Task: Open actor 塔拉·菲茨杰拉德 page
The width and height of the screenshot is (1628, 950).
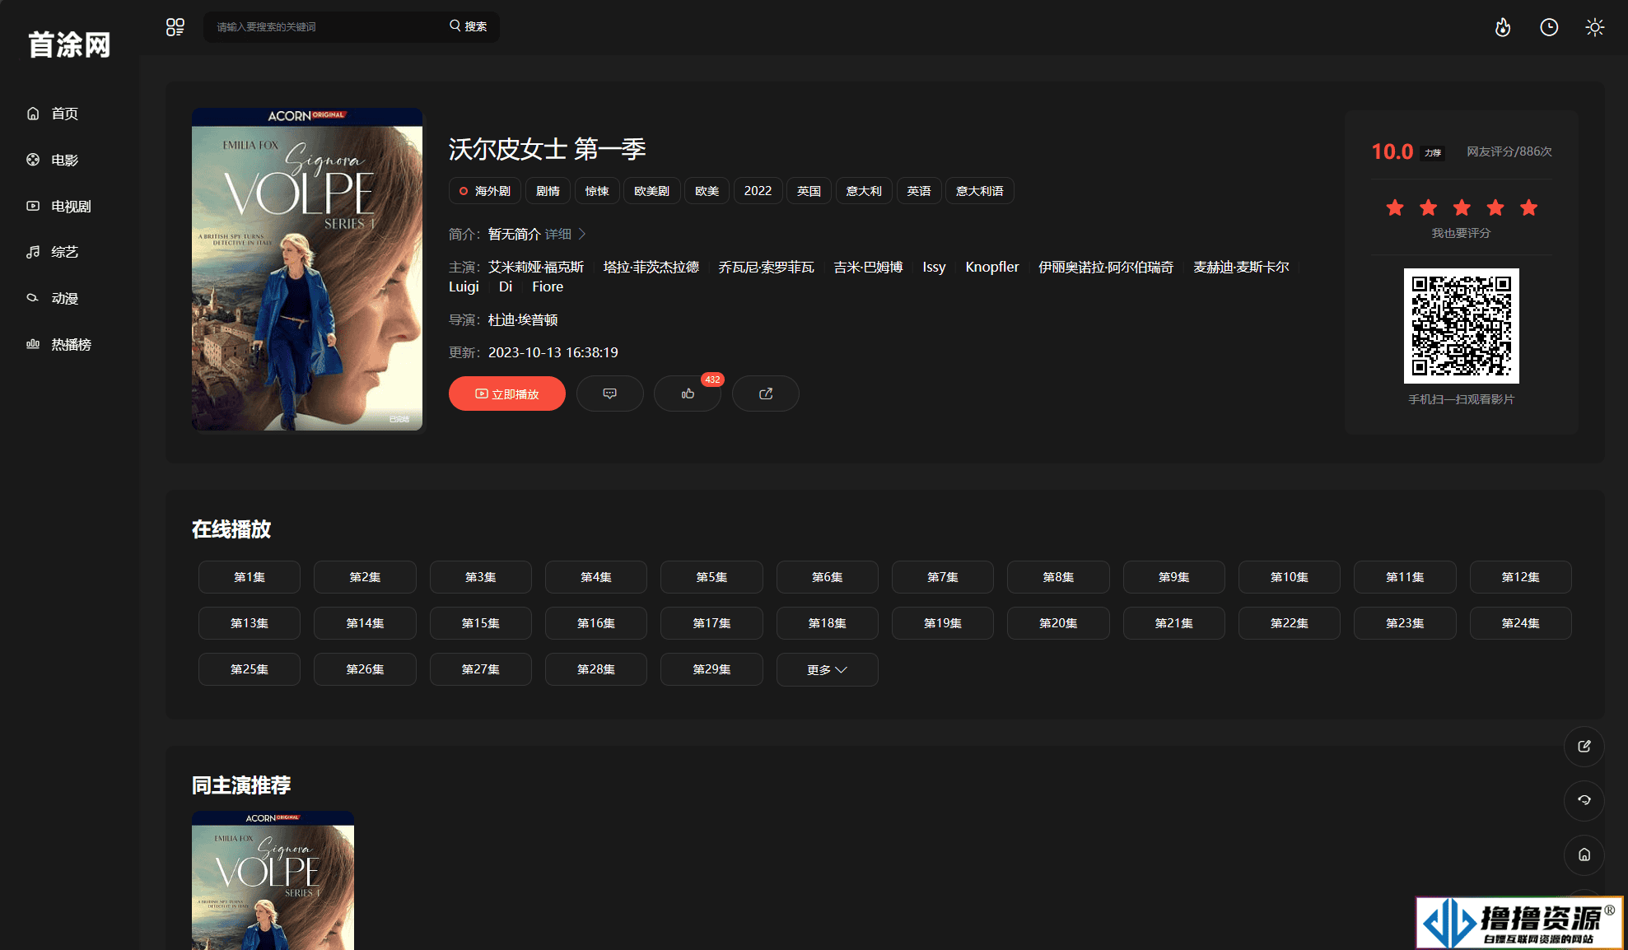Action: tap(651, 267)
